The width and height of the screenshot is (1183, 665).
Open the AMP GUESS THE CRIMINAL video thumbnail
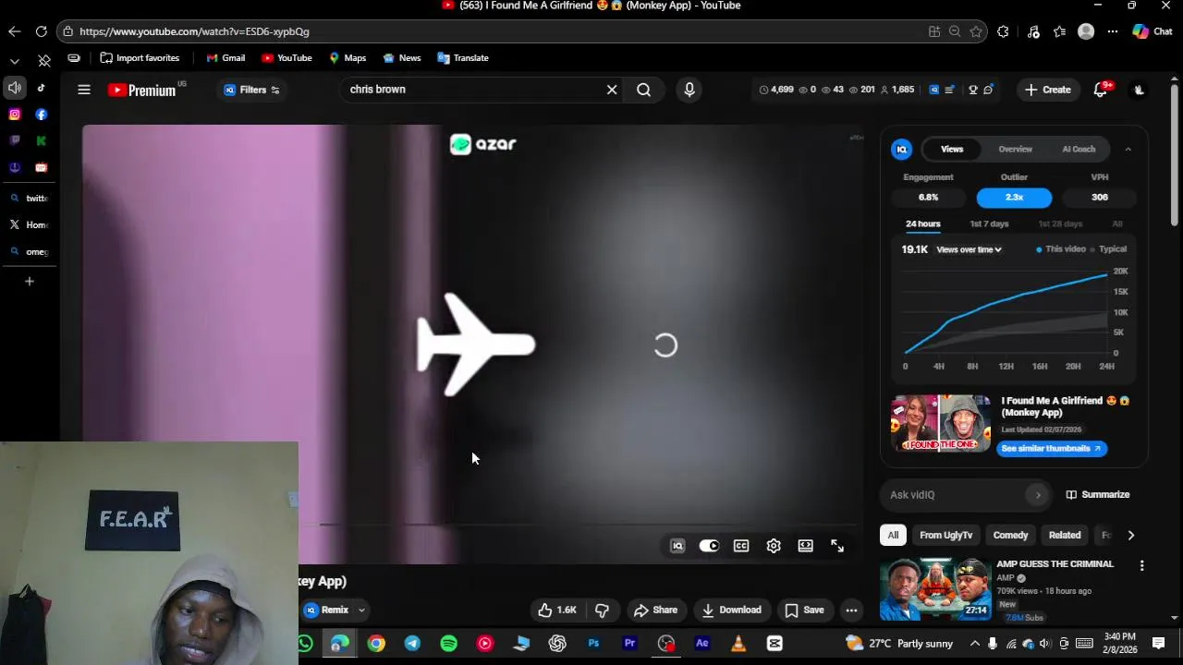click(x=935, y=589)
